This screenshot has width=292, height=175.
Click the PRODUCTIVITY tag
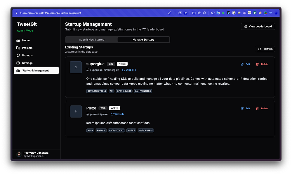[117, 131]
